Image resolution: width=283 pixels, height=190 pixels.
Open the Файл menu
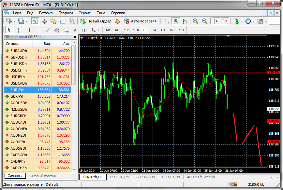pyautogui.click(x=16, y=13)
